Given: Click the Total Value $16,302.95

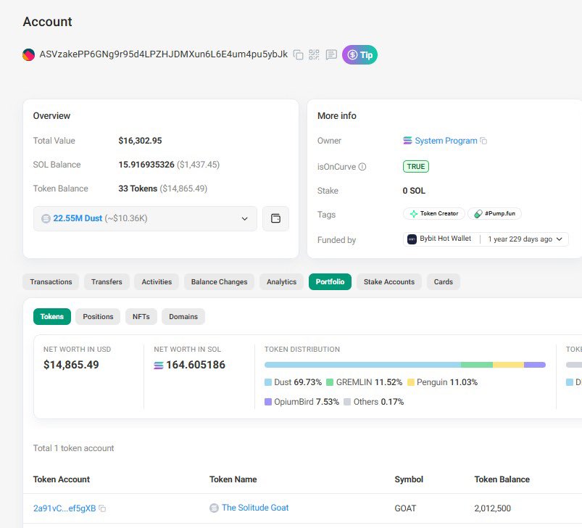Looking at the screenshot, I should click(x=140, y=141).
